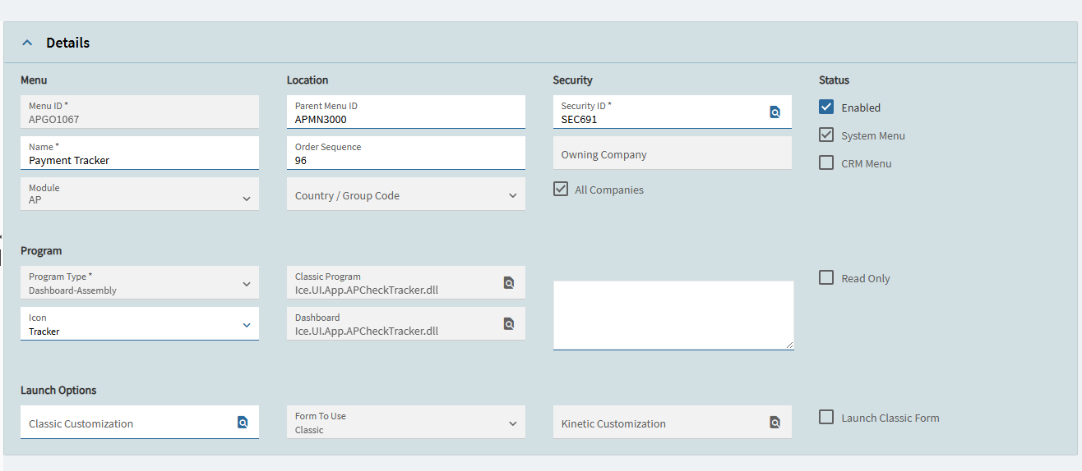The image size is (1082, 471).
Task: Open the Icon dropdown showing Tracker
Action: [x=140, y=323]
